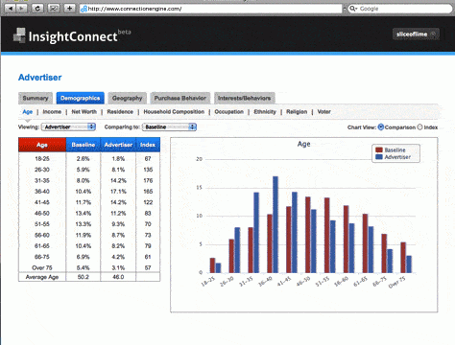
Task: Click the icon beside sliceoflime username
Action: tap(433, 34)
